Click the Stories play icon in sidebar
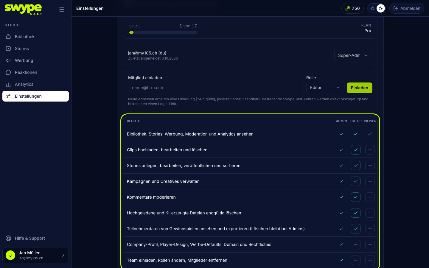The height and width of the screenshot is (268, 429). point(8,49)
